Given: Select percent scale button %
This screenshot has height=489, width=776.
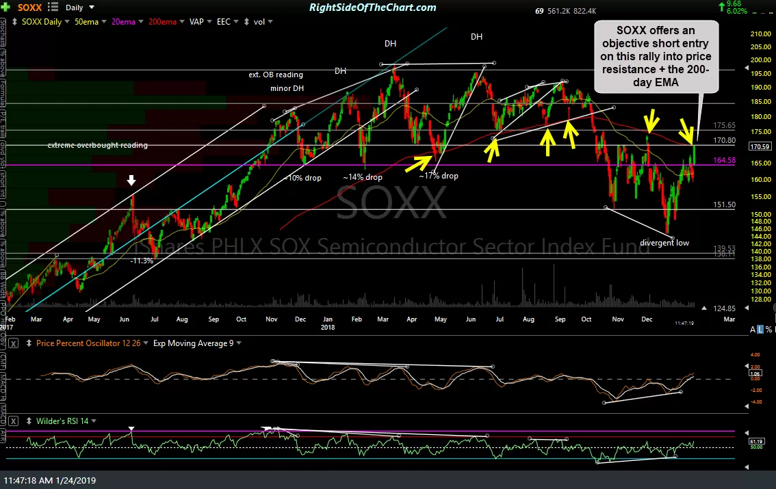Looking at the screenshot, I should pos(768,329).
